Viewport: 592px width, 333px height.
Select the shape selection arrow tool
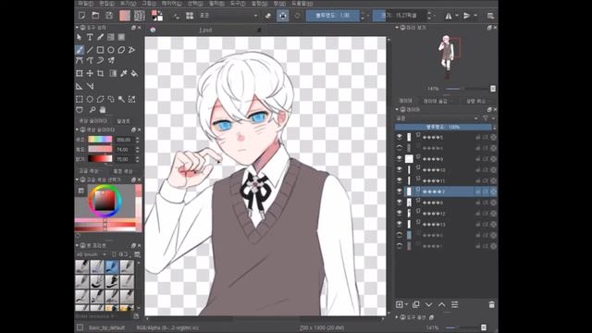click(79, 37)
